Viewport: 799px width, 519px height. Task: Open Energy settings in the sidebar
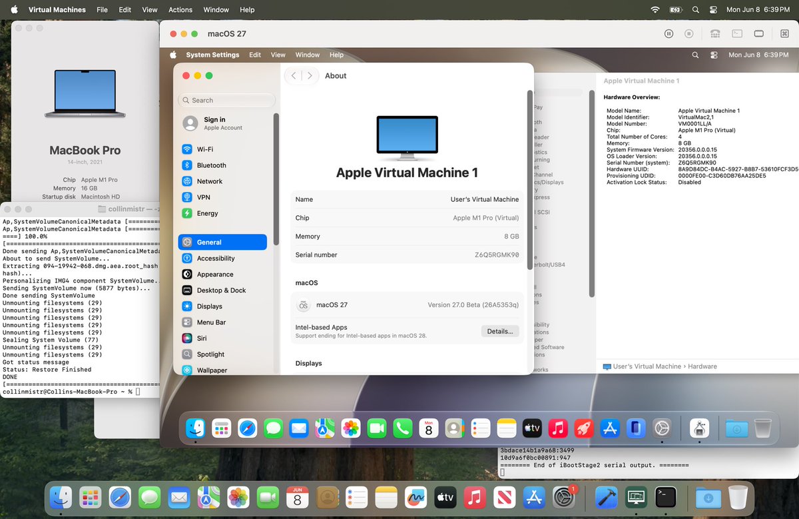[x=222, y=213]
